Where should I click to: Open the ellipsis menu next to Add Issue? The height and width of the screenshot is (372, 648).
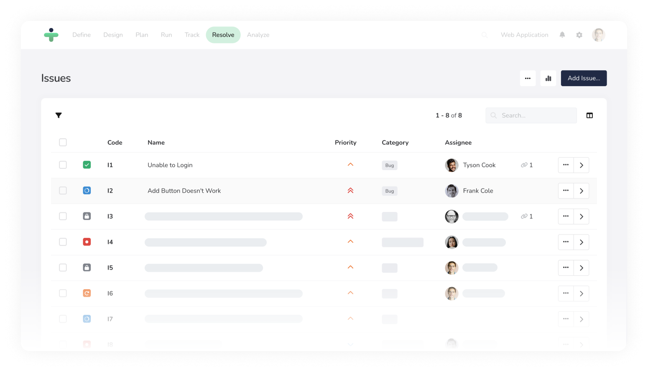click(528, 78)
